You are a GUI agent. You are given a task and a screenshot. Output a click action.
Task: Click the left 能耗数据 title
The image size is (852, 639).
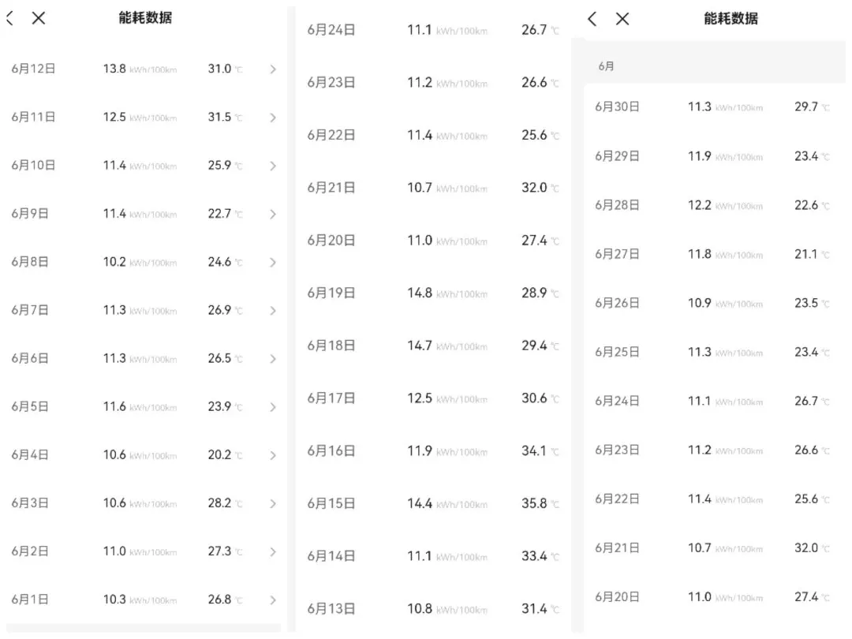[145, 18]
